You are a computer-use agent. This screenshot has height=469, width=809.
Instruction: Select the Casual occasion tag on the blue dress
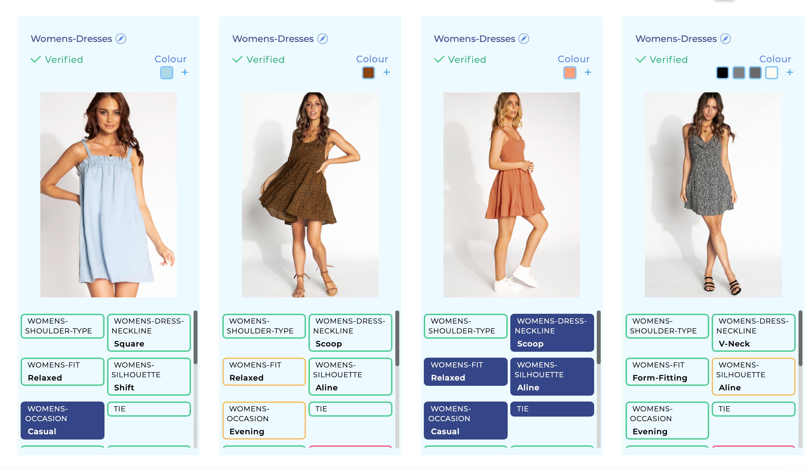pyautogui.click(x=62, y=420)
